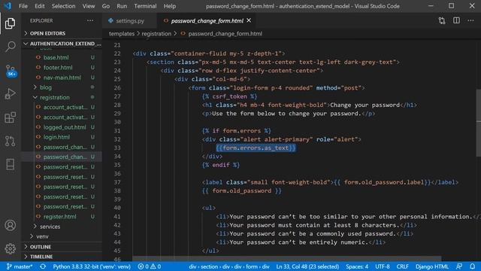Click the master branch indicator

pos(20,266)
